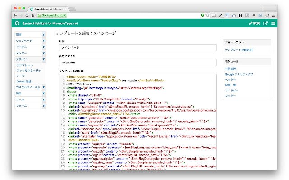Open the green header hamburger menu
This screenshot has height=180, width=289.
(x=273, y=23)
